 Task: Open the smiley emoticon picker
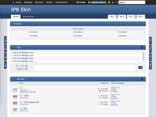pos(26,69)
